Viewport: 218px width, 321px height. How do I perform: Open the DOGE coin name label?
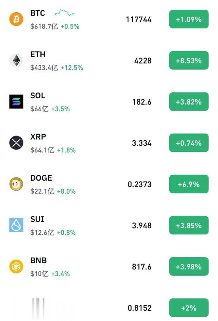pos(41,178)
